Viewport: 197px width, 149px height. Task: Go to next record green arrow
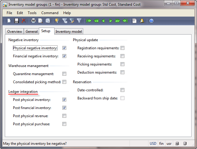(111, 21)
